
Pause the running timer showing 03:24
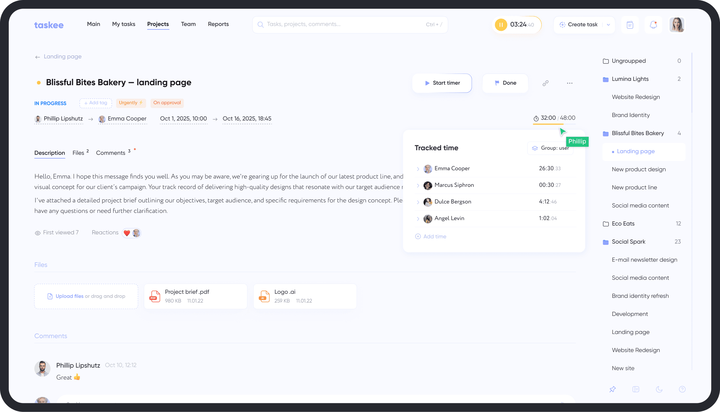tap(501, 24)
